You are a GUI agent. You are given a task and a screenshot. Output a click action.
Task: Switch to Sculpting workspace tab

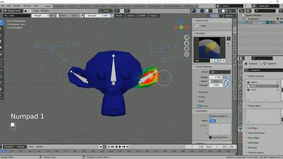point(71,6)
